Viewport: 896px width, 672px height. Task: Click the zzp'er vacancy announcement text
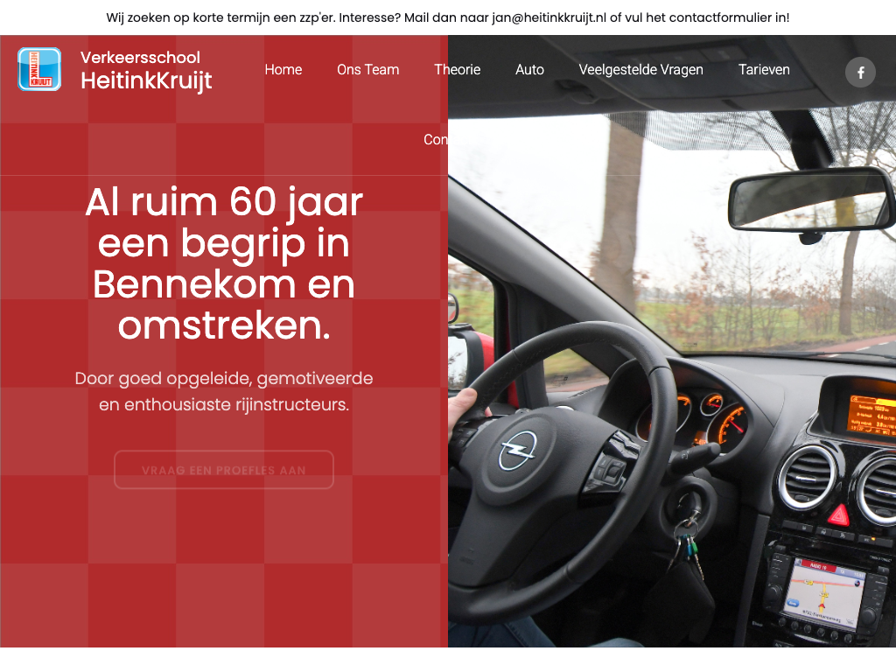448,17
